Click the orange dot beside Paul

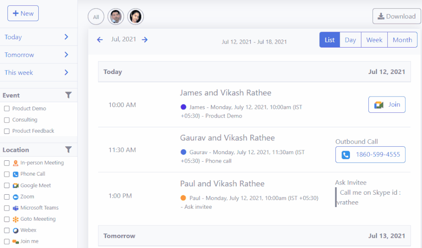(x=183, y=198)
